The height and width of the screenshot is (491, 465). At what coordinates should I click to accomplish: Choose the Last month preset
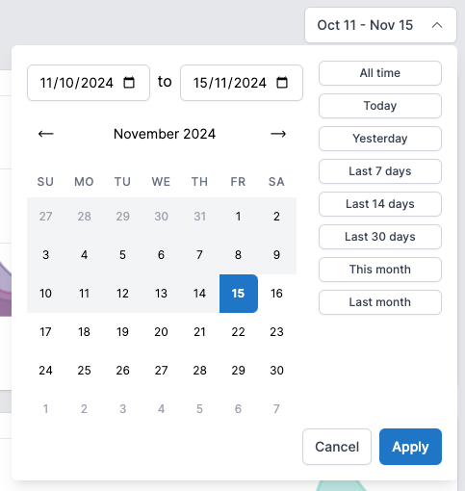click(x=380, y=302)
